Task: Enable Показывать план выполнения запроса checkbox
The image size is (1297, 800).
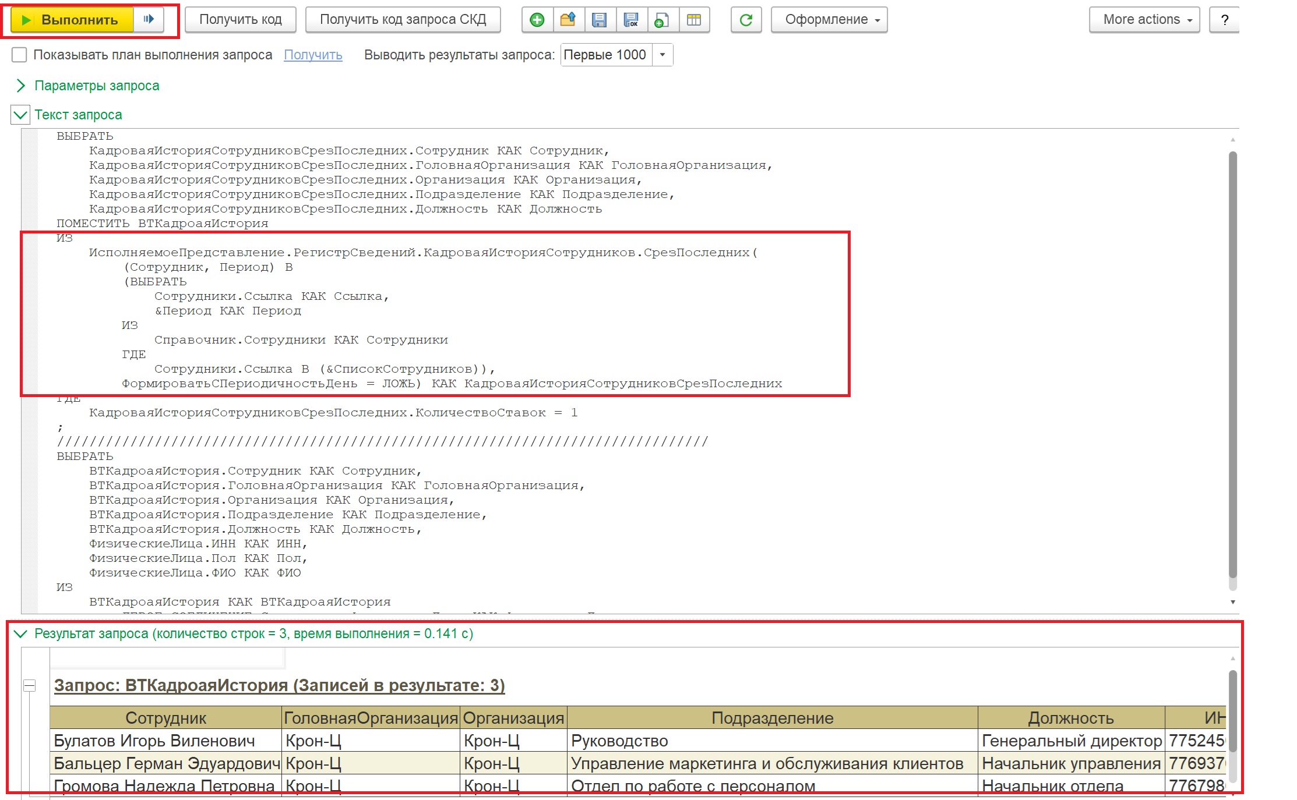Action: [19, 55]
